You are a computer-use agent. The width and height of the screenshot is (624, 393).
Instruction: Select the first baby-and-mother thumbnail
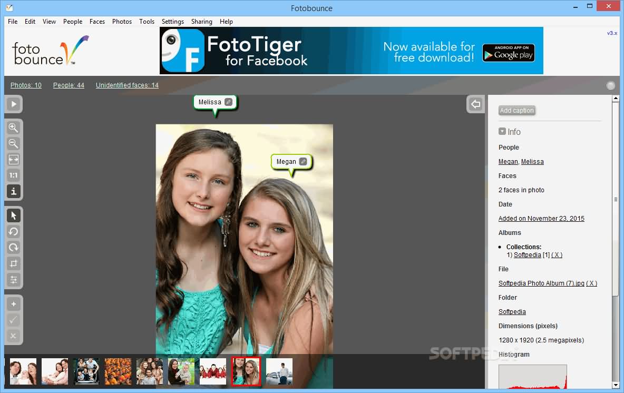23,371
